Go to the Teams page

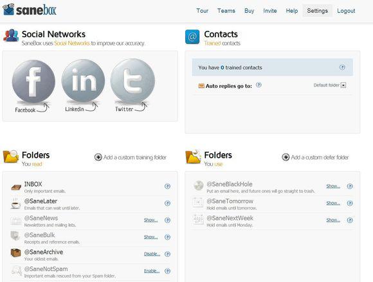226,11
